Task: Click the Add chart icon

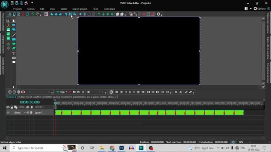Action: click(8, 21)
